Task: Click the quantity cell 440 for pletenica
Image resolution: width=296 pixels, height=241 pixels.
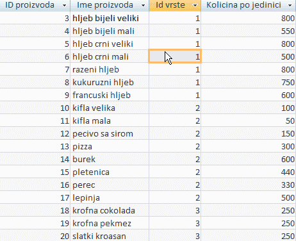Action: coord(249,172)
